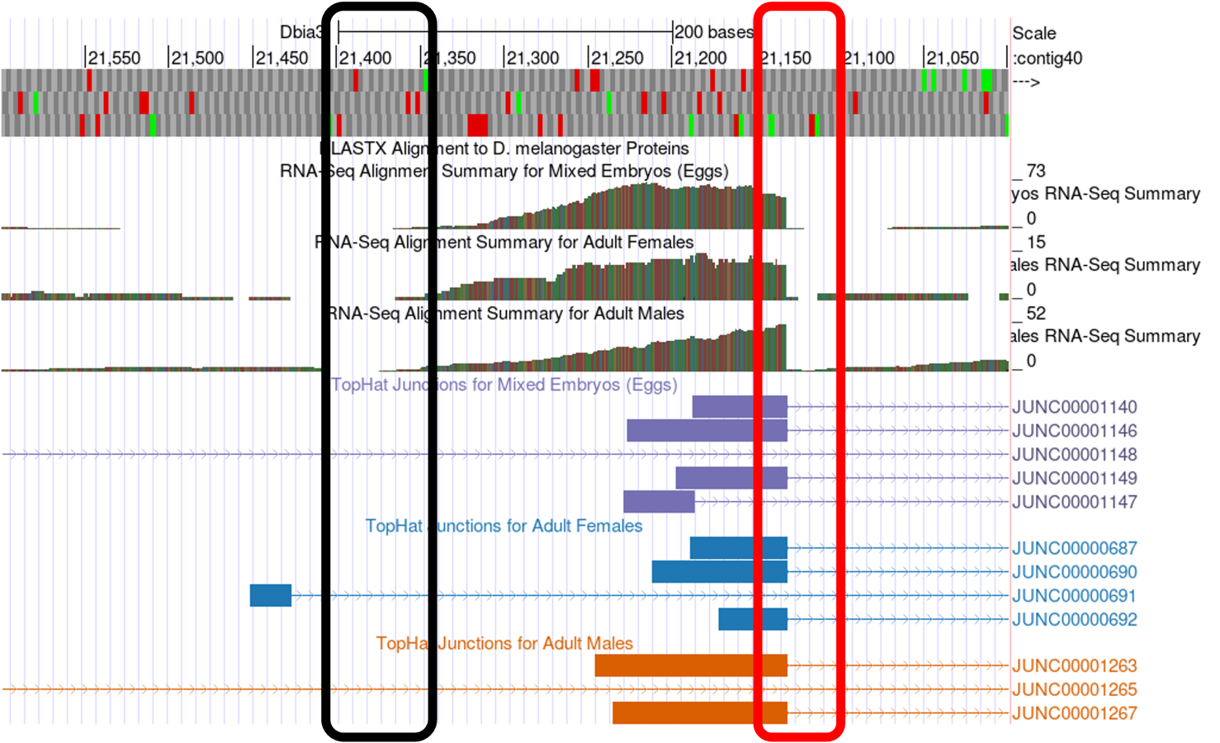Screen dimensions: 1220x743
Task: Click TopHat Junctions for Adult Females title
Action: point(504,526)
